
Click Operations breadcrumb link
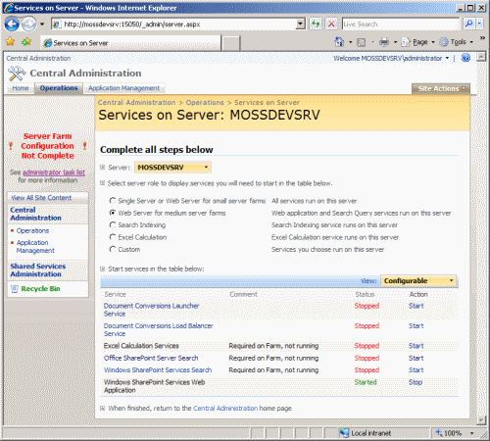pyautogui.click(x=205, y=102)
